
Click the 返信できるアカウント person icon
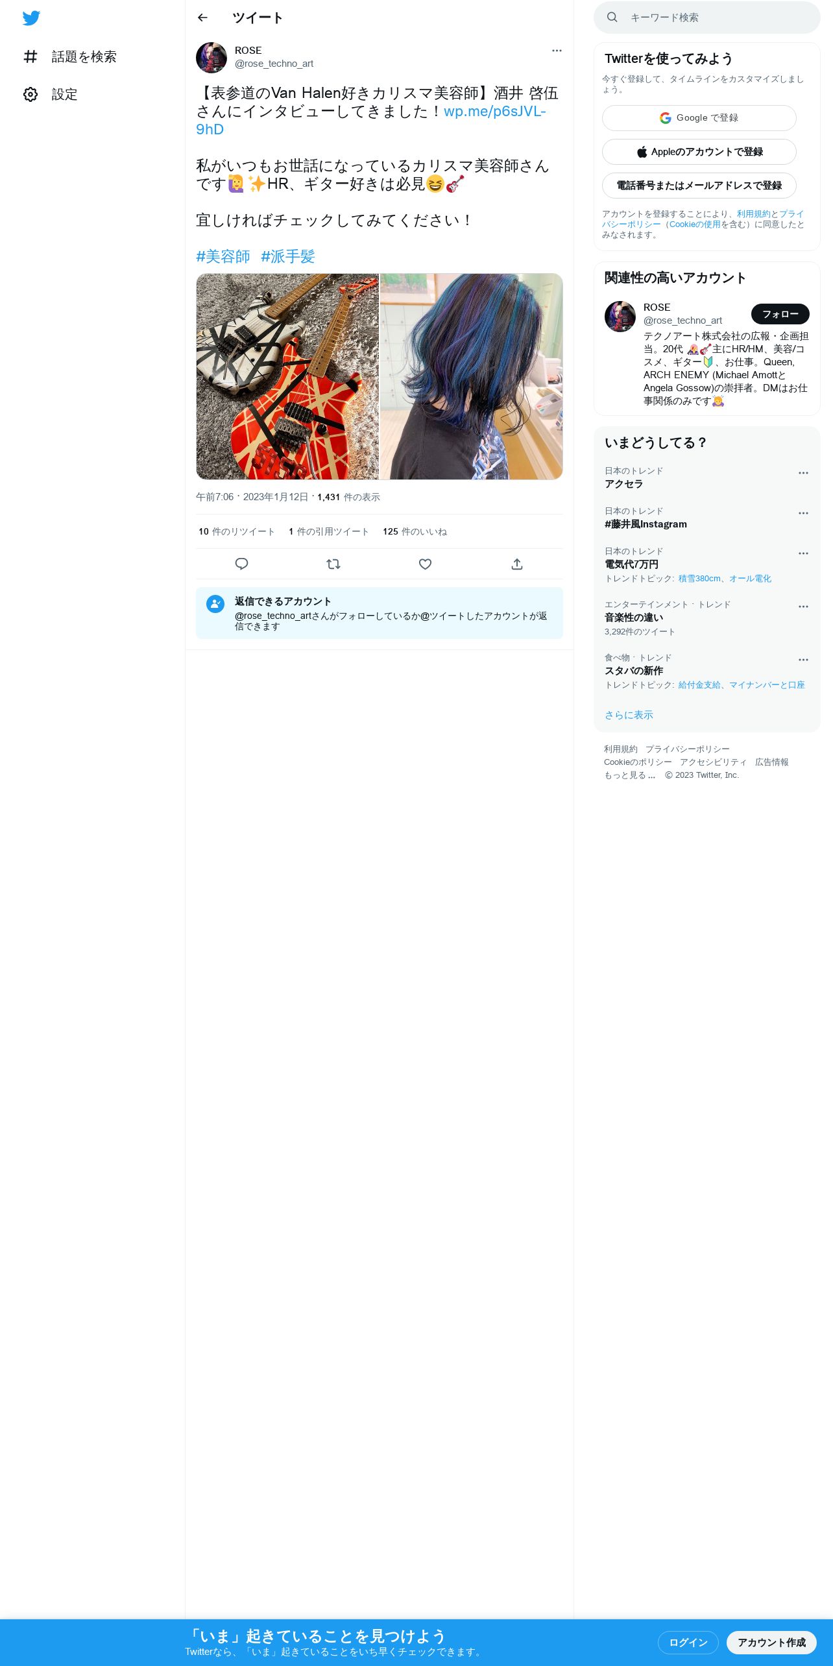(215, 604)
